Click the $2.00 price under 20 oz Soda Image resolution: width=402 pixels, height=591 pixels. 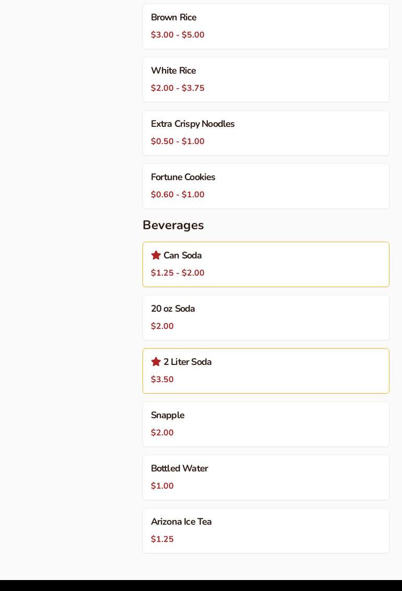[162, 326]
